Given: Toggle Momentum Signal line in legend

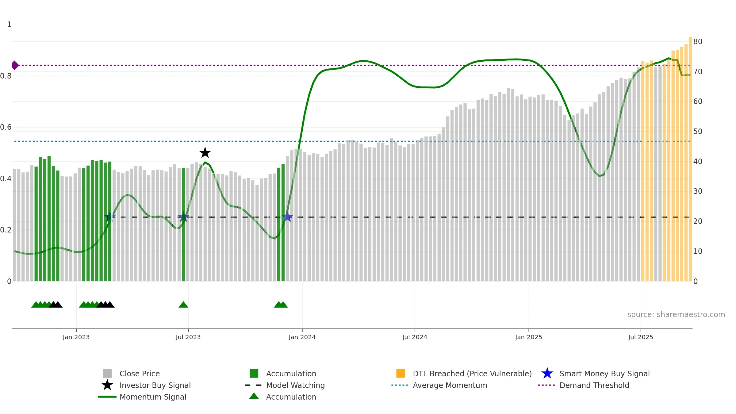Looking at the screenshot, I should tap(153, 397).
